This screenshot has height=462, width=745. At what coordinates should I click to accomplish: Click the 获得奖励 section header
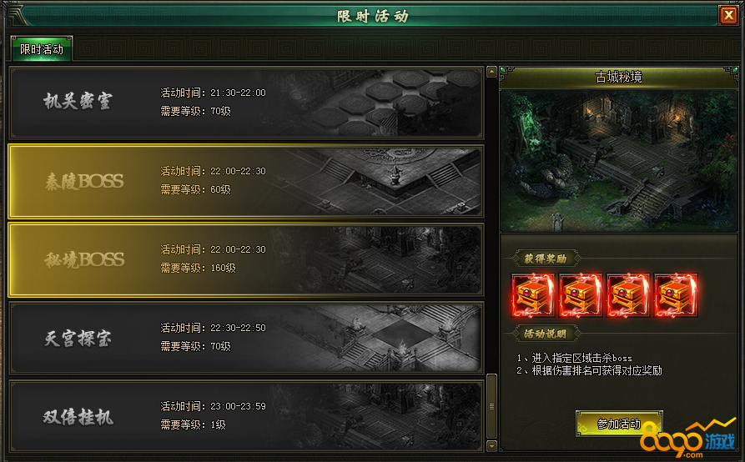pyautogui.click(x=545, y=259)
